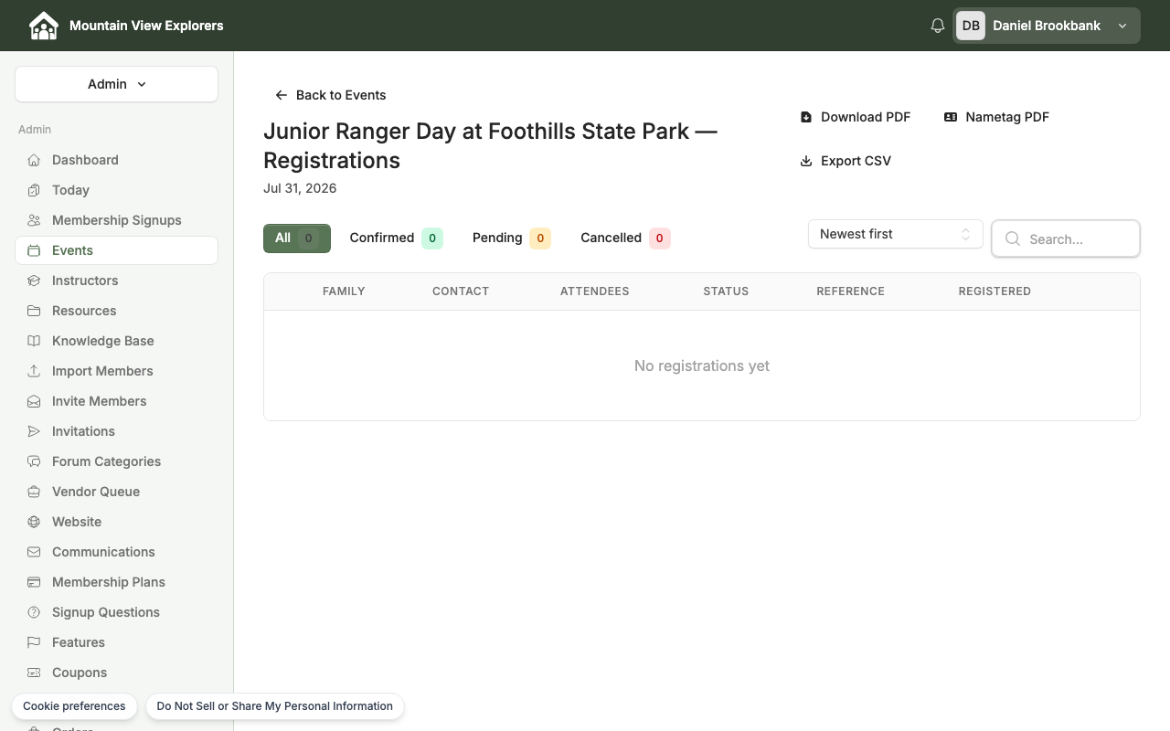1170x731 pixels.
Task: Click the Knowledge Base book icon
Action: [x=34, y=341]
